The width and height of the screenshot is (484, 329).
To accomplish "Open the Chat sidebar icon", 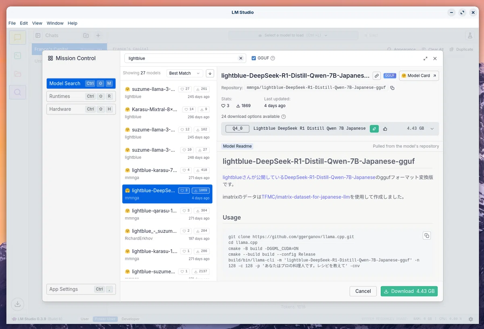I will coord(17,37).
